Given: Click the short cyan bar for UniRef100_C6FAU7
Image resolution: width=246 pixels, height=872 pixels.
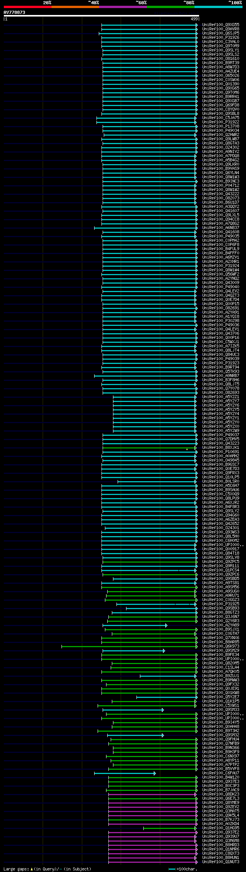Looking at the screenshot, I should pos(125,773).
